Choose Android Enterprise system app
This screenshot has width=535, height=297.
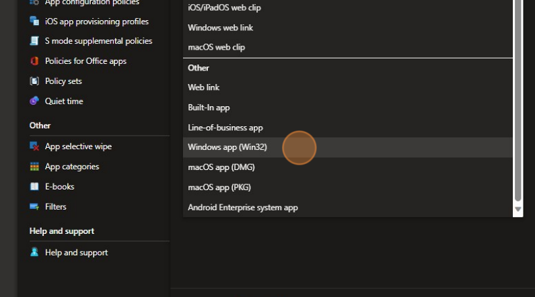point(242,208)
